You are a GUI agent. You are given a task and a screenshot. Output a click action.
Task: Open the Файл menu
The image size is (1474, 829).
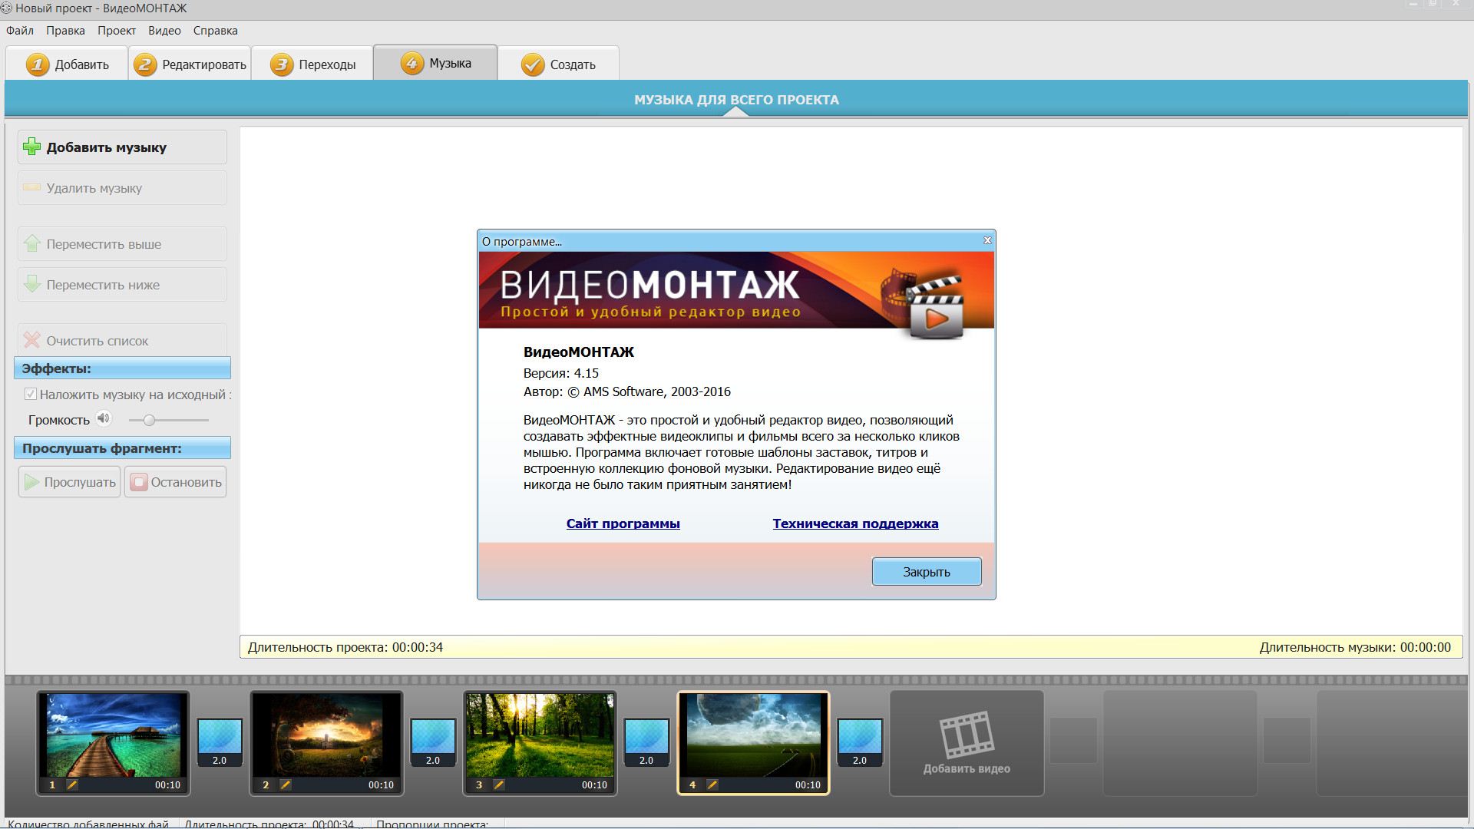coord(20,31)
